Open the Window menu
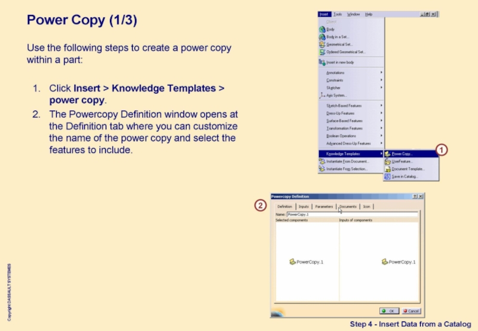478x331 pixels. pos(353,14)
